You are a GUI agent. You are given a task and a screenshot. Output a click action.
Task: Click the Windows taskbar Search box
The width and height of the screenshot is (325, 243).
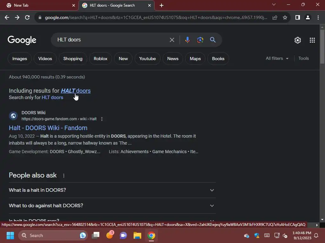click(53, 235)
